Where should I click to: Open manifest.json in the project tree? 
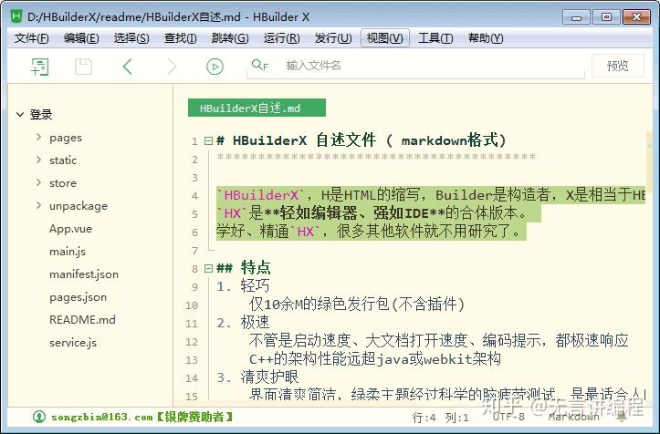click(84, 274)
